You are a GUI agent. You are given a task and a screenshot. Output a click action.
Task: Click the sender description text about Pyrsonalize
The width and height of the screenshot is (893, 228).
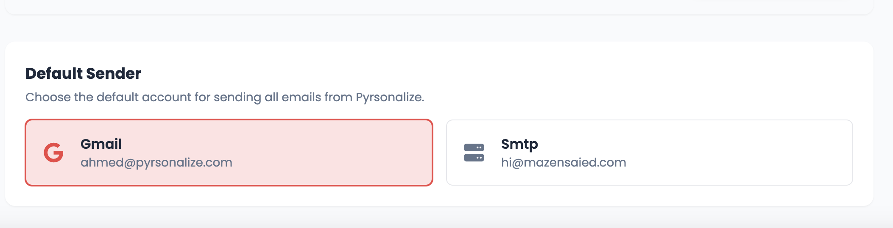click(x=225, y=97)
